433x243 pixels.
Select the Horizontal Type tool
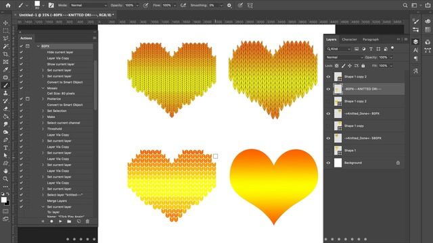tap(5, 148)
